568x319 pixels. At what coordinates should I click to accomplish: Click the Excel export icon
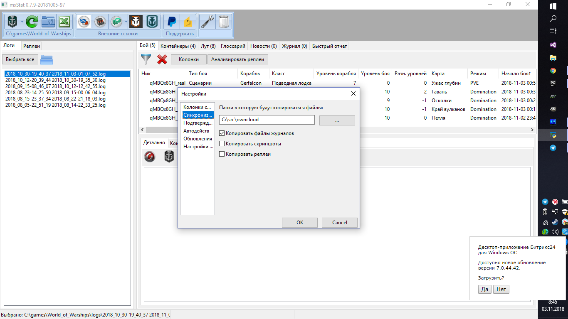[64, 21]
